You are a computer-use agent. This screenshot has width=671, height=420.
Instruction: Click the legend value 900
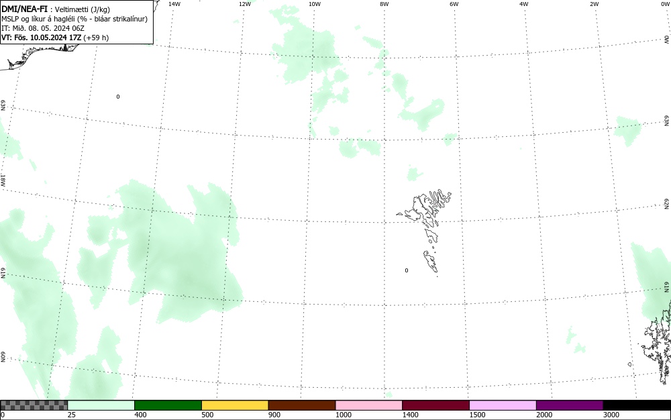pyautogui.click(x=274, y=415)
